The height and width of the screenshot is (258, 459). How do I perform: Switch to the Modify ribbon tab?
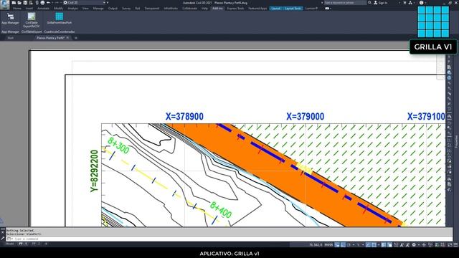[58, 9]
